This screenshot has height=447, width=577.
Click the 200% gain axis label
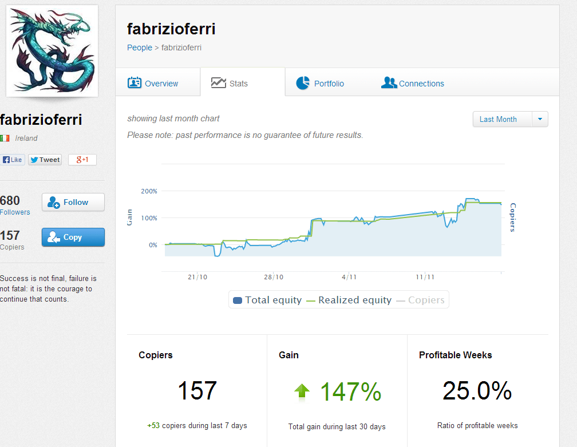pos(149,191)
